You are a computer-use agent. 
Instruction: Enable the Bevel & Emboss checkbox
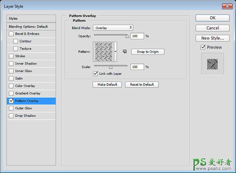pos(11,34)
